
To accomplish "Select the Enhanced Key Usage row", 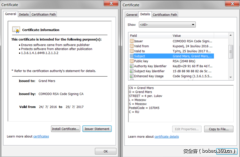I will pyautogui.click(x=172, y=76).
